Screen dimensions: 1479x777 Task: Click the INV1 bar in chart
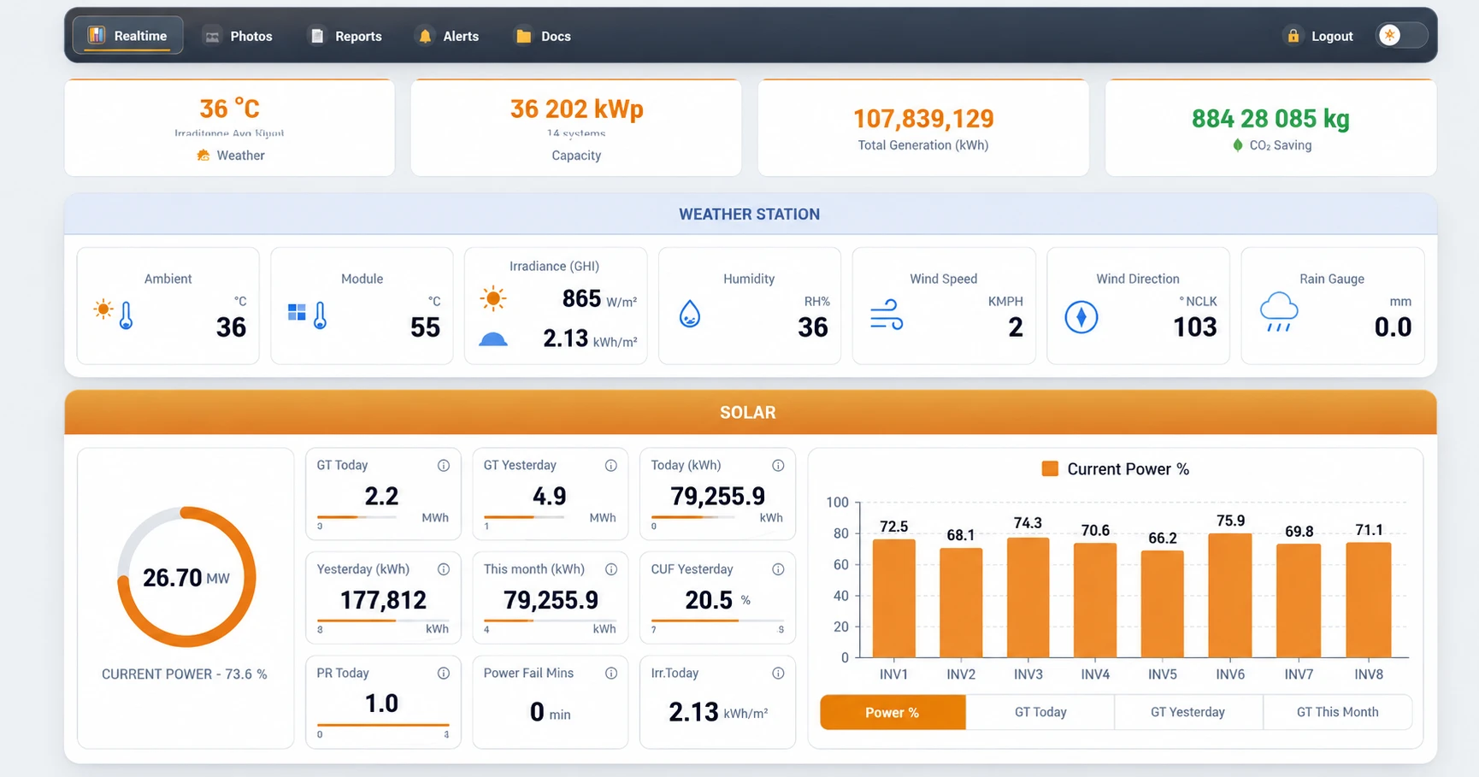(893, 597)
